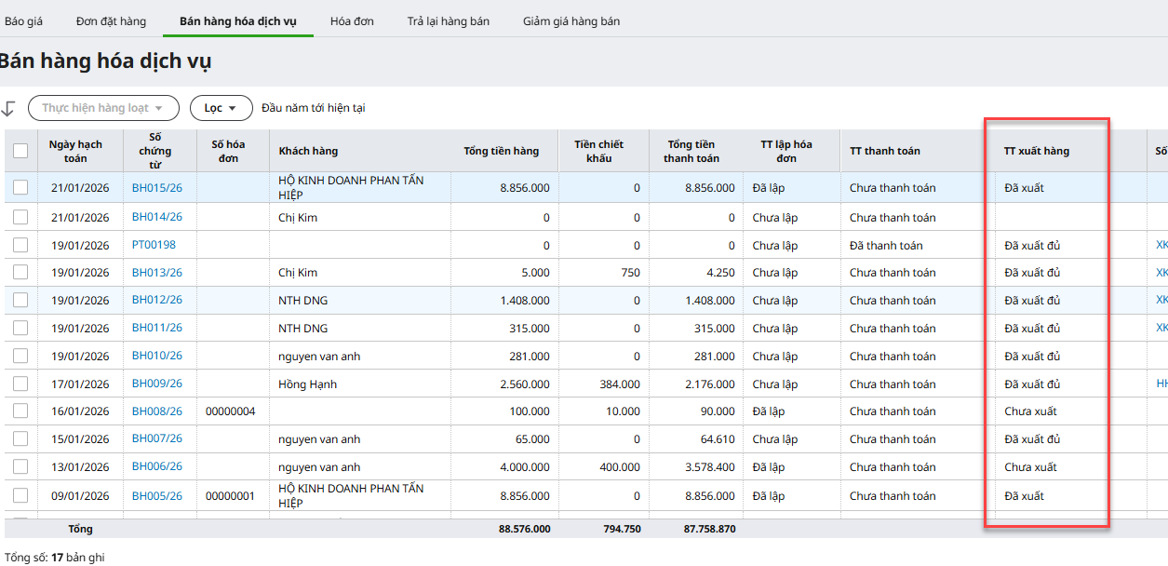Go to the Hóa đơn tab
The width and height of the screenshot is (1168, 566).
point(352,20)
